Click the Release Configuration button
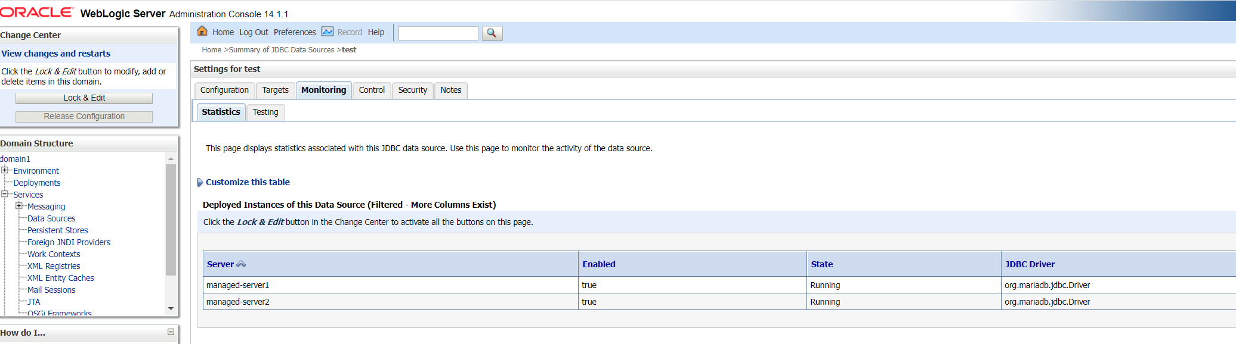 pos(84,117)
